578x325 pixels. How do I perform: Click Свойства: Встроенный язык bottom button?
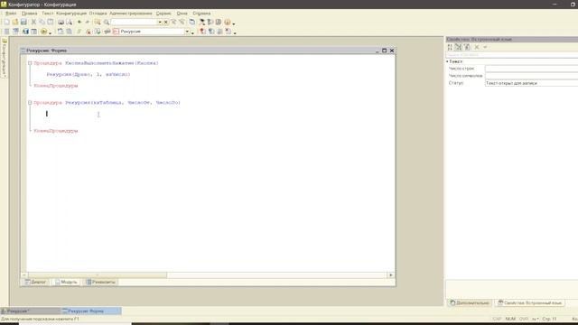[x=529, y=303]
